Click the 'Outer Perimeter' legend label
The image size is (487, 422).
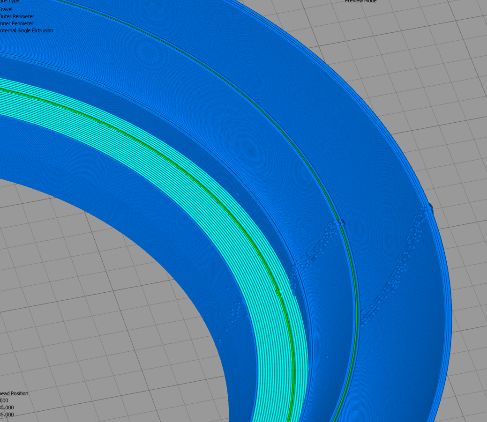pos(17,16)
